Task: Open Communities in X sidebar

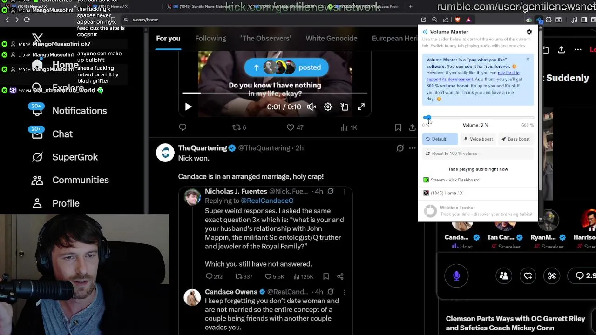Action: [x=70, y=180]
